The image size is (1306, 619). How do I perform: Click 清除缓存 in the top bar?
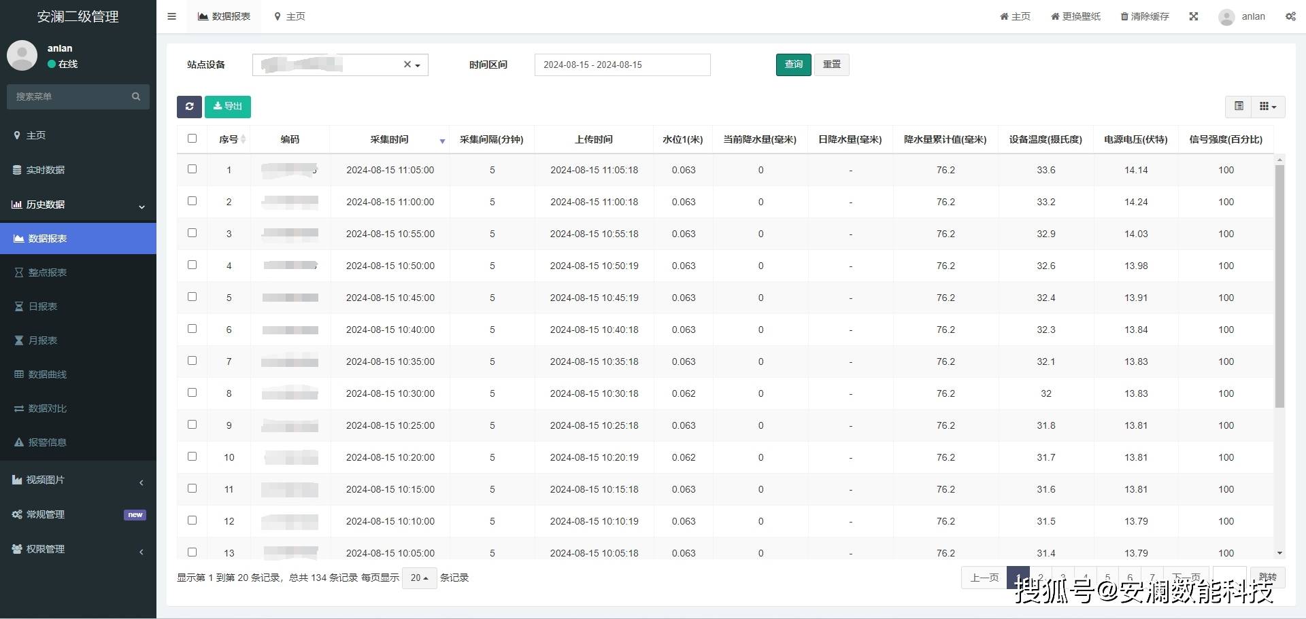click(1145, 16)
